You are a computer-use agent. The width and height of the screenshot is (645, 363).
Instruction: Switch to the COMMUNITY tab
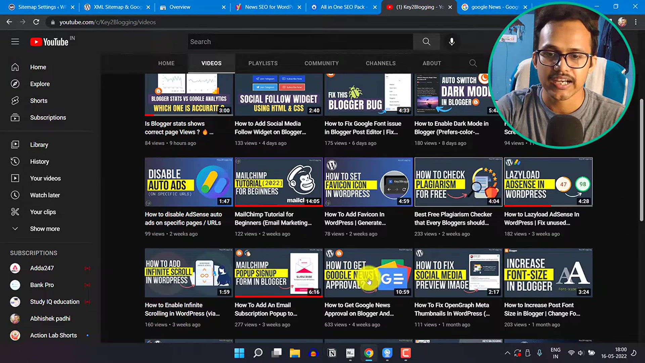(321, 63)
